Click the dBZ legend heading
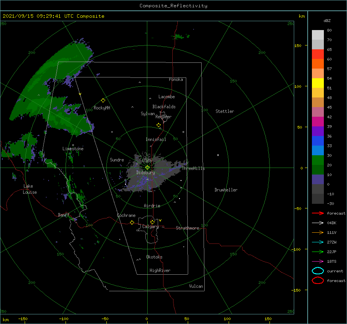Image resolution: width=347 pixels, height=324 pixels. (x=327, y=20)
